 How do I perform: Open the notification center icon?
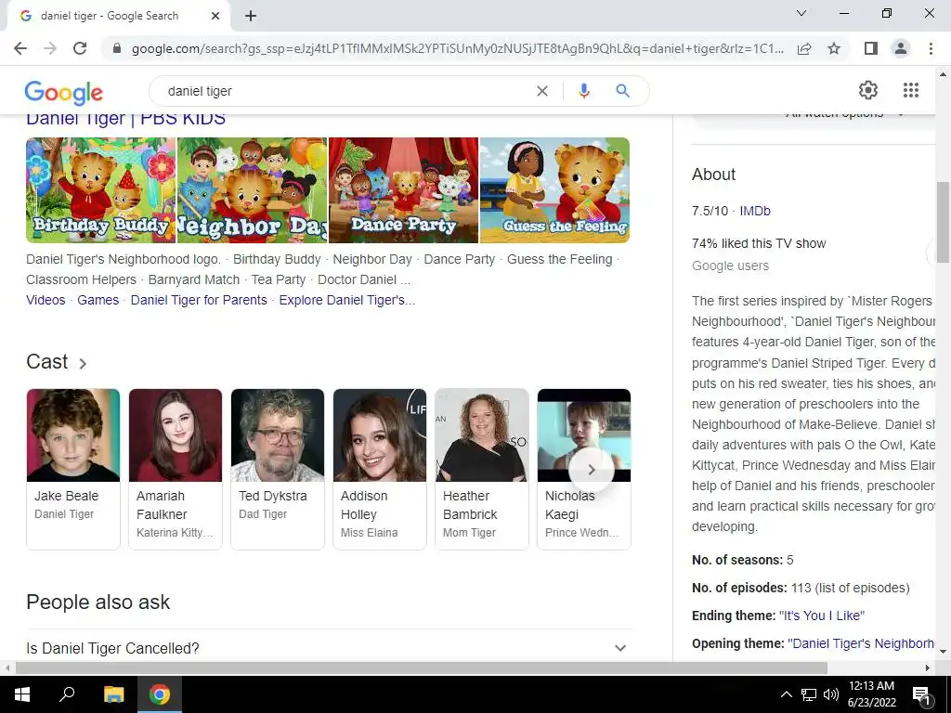pos(921,694)
